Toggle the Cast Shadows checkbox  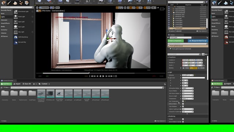[183, 106]
